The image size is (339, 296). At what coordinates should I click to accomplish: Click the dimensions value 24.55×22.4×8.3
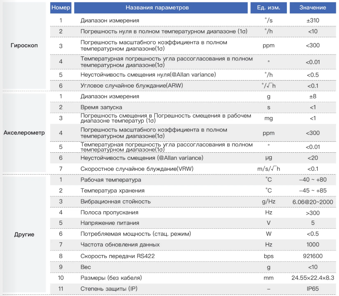point(313,278)
